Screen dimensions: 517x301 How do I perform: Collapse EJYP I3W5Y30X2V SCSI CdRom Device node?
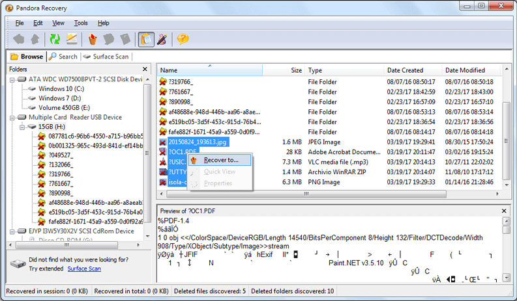pos(12,231)
